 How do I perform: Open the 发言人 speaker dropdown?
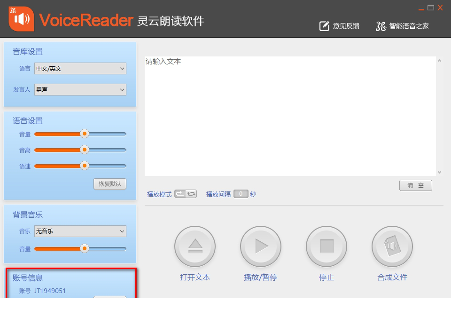point(80,89)
